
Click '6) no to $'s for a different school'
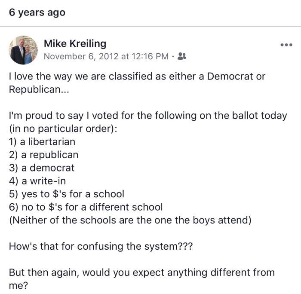(86, 207)
